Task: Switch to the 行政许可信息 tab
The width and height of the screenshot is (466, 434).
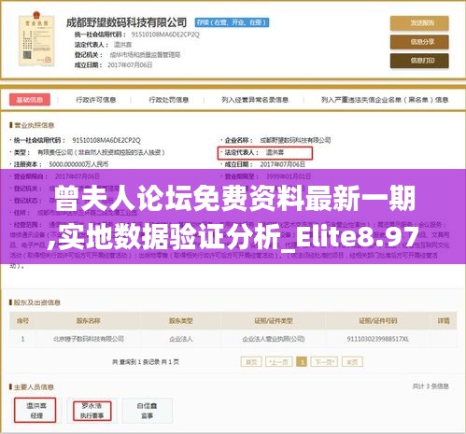Action: click(x=96, y=100)
